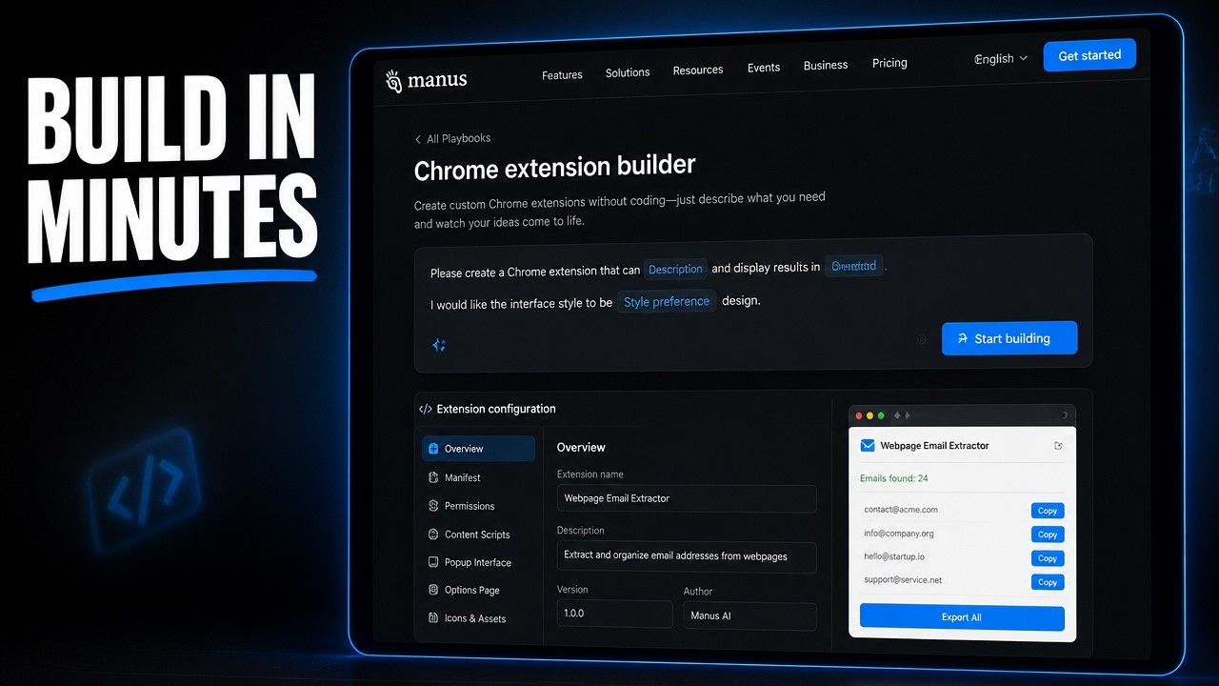Click the Popup Interface item icon
The image size is (1219, 686).
[433, 562]
